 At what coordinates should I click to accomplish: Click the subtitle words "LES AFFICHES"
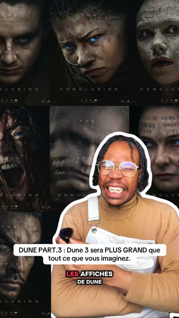(x=89, y=274)
